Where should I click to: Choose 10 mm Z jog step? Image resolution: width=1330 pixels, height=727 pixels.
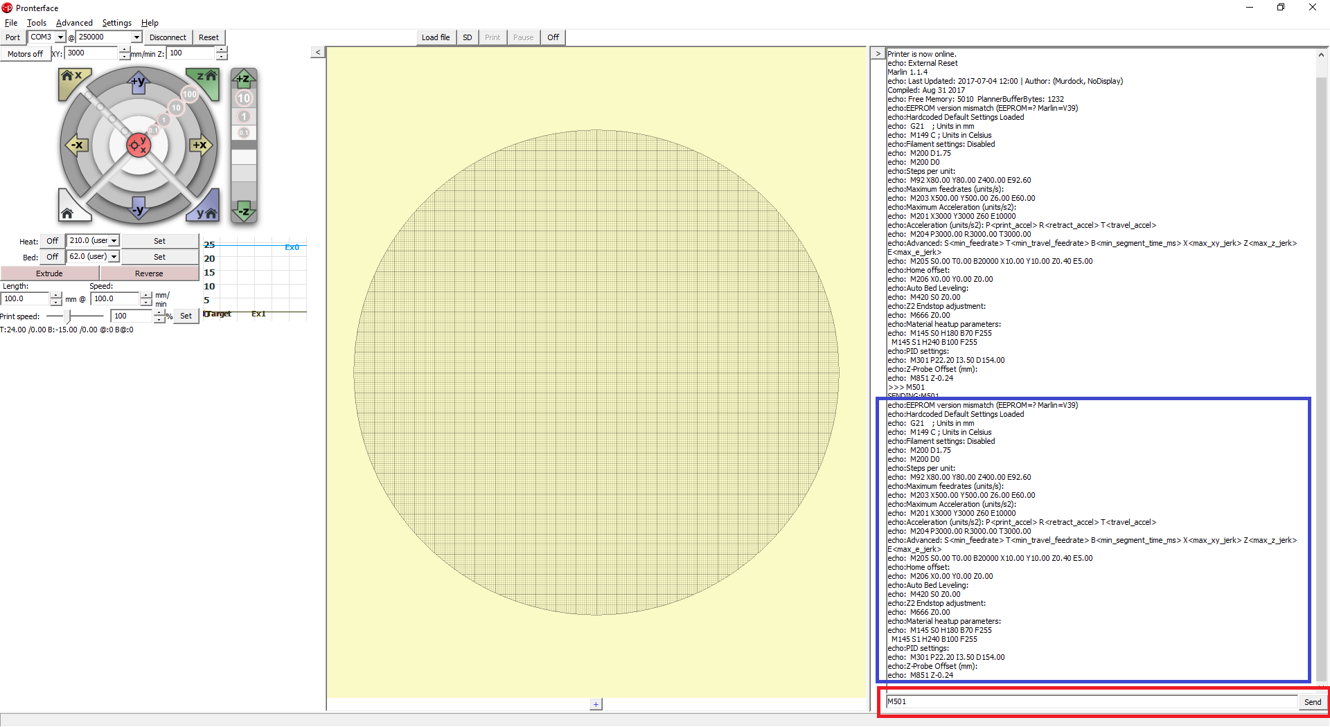click(244, 98)
